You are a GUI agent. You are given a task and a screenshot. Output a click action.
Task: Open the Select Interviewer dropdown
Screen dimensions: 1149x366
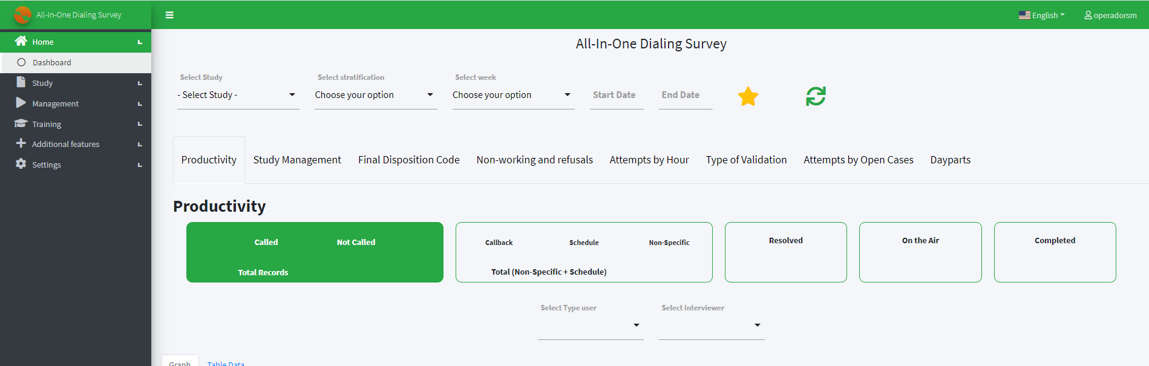click(x=712, y=325)
